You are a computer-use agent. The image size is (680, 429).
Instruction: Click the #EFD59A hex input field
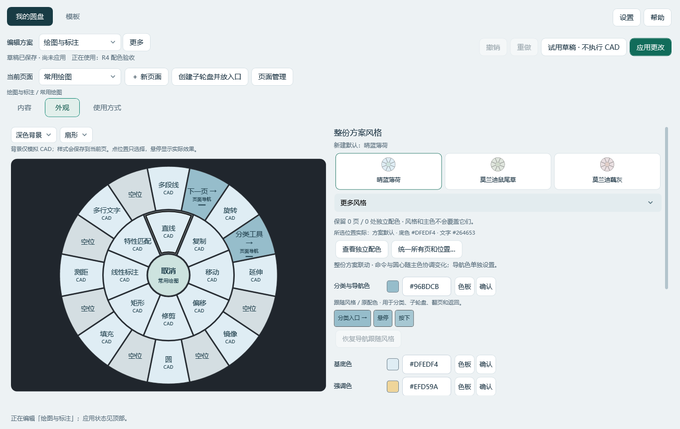pyautogui.click(x=427, y=386)
